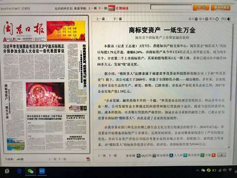
Task: Open volume control tray icon
Action: 225,170
